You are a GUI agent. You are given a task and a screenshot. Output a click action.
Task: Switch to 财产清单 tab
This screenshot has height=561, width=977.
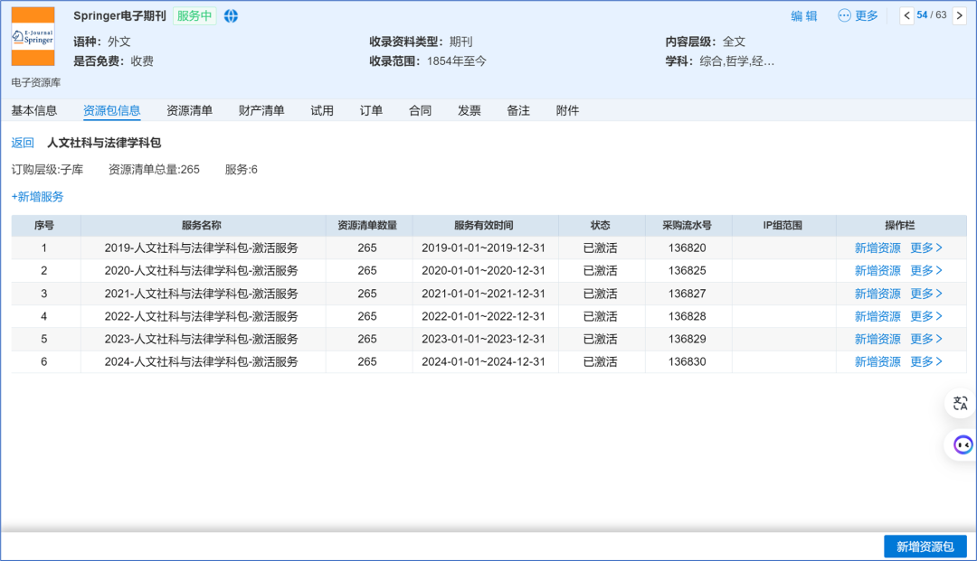click(x=261, y=111)
